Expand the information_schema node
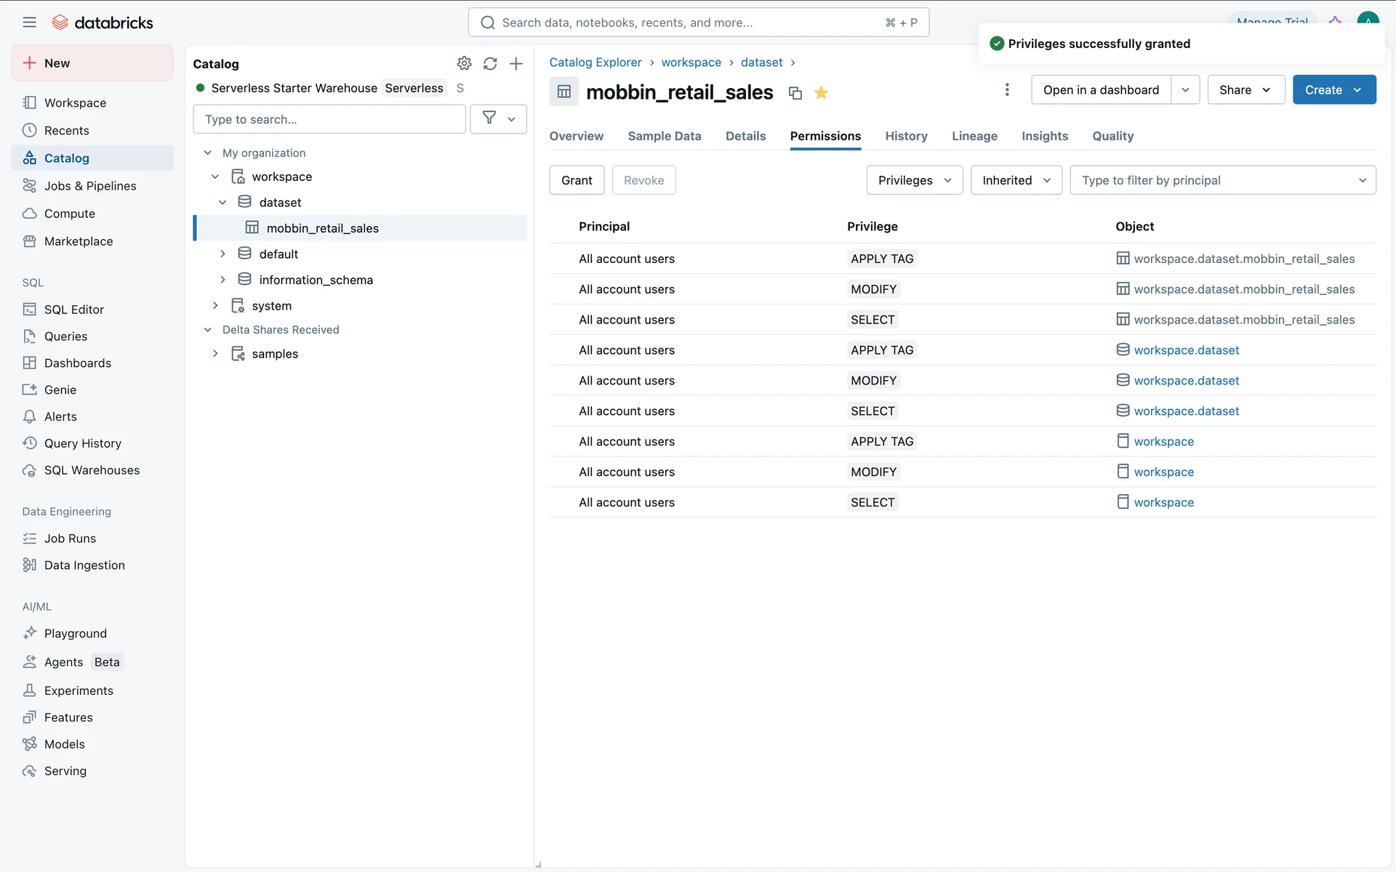 (222, 280)
